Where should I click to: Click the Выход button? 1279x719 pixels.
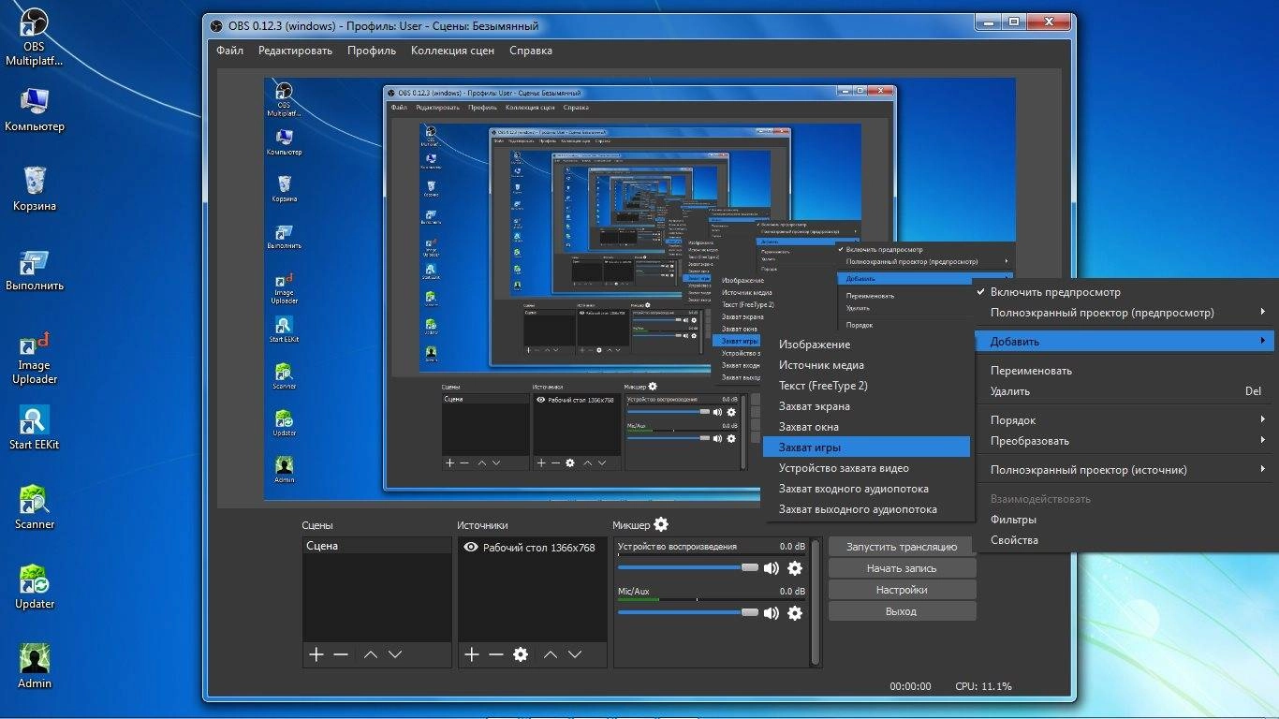[902, 611]
